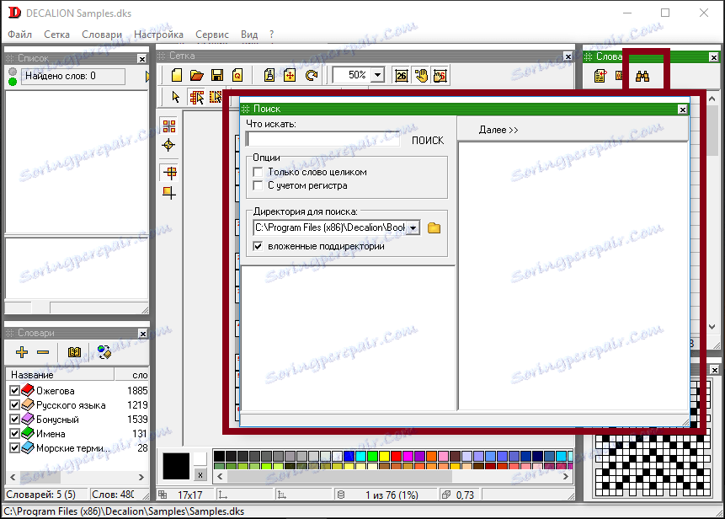
Task: Select the plain arrow pointer tool
Action: click(x=176, y=97)
